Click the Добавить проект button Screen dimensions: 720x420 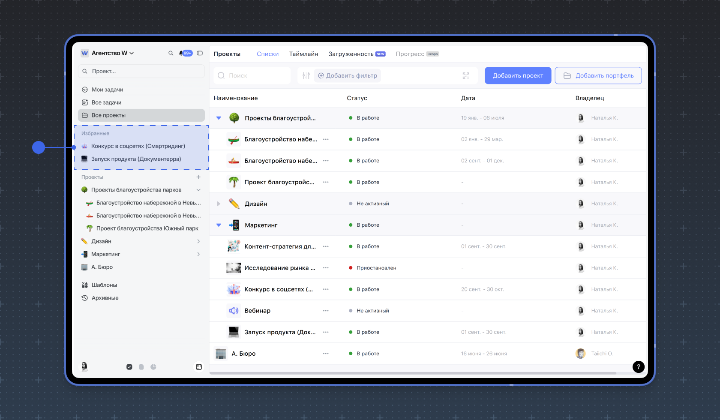click(x=518, y=75)
